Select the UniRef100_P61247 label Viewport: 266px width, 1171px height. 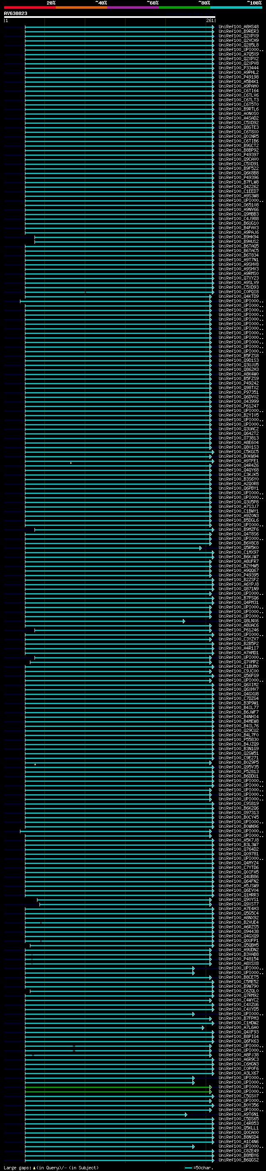(239, 406)
